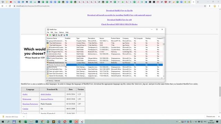Open Photoshop from the taskbar
Image resolution: width=221 pixels, height=124 pixels.
click(37, 122)
